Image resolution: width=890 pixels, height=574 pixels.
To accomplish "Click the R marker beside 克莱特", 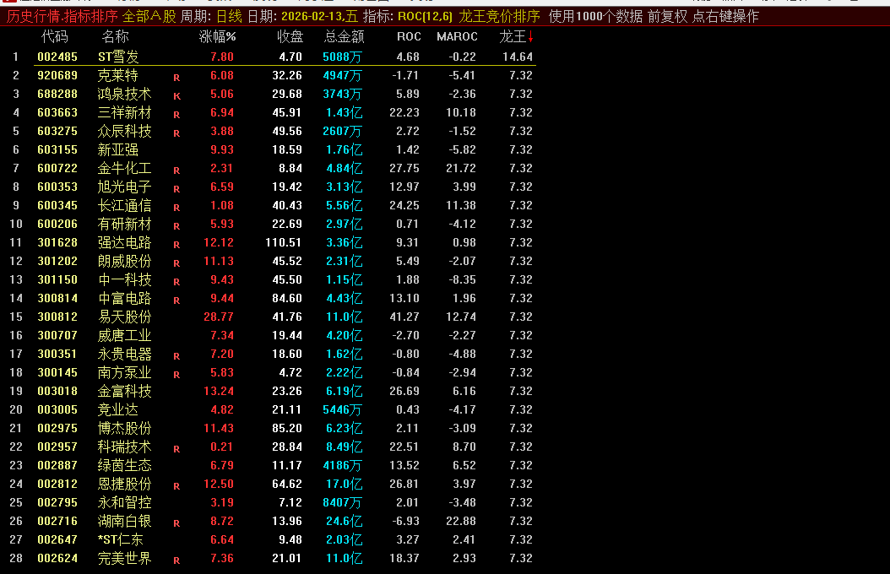I will (176, 77).
